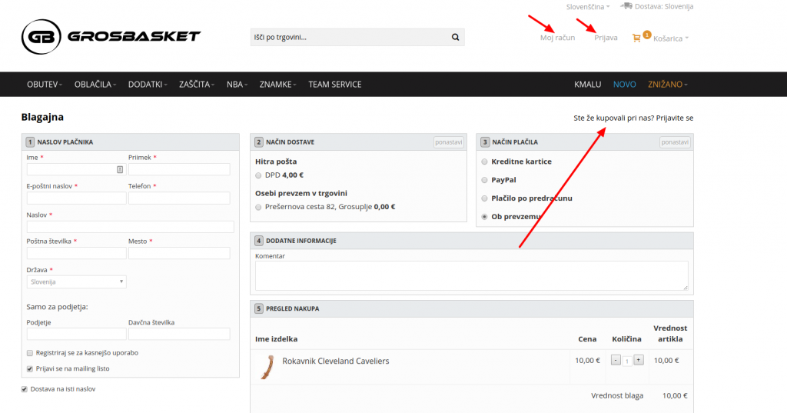The height and width of the screenshot is (413, 787).
Task: Select DPD 4,00 € delivery option
Action: [x=259, y=175]
